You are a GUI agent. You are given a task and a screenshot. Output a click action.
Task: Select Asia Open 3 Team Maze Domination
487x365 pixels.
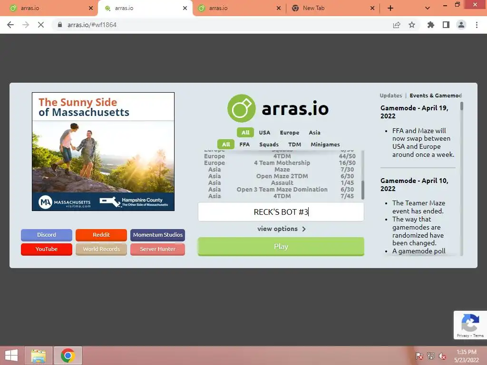(280, 189)
